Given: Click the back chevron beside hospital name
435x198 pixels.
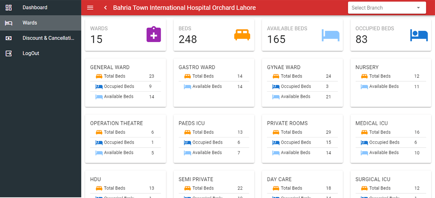Looking at the screenshot, I should [105, 8].
